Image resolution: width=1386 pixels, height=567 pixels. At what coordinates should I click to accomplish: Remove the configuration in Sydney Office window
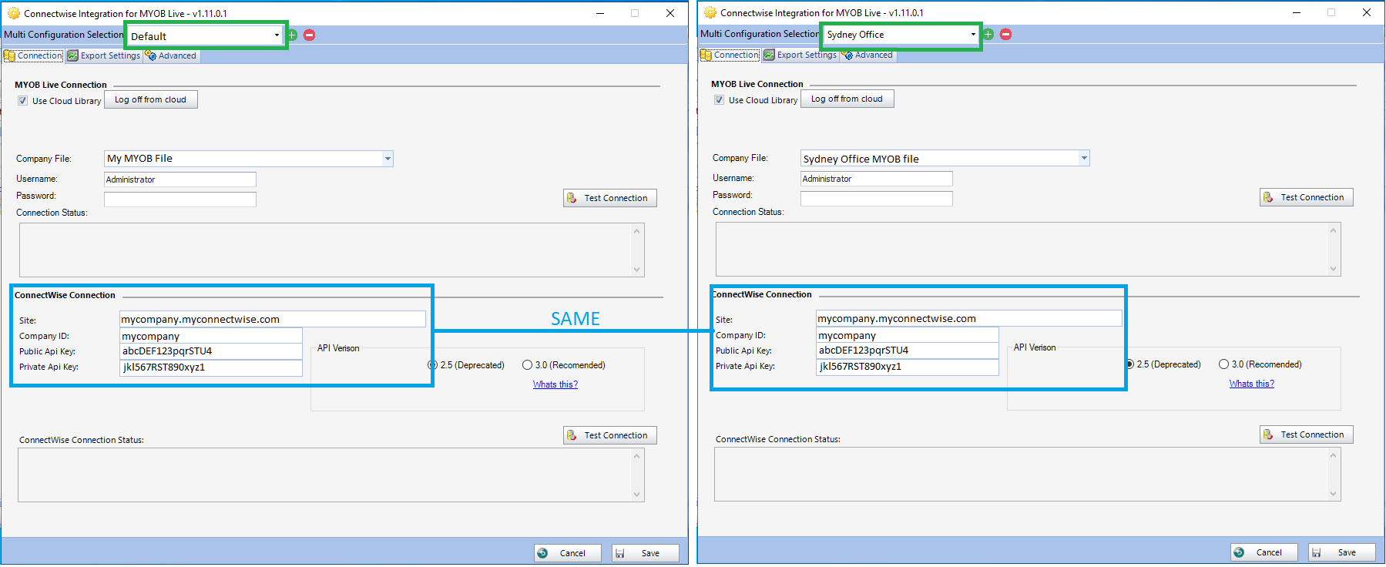pyautogui.click(x=1005, y=34)
